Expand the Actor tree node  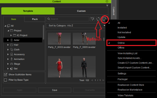8,40
